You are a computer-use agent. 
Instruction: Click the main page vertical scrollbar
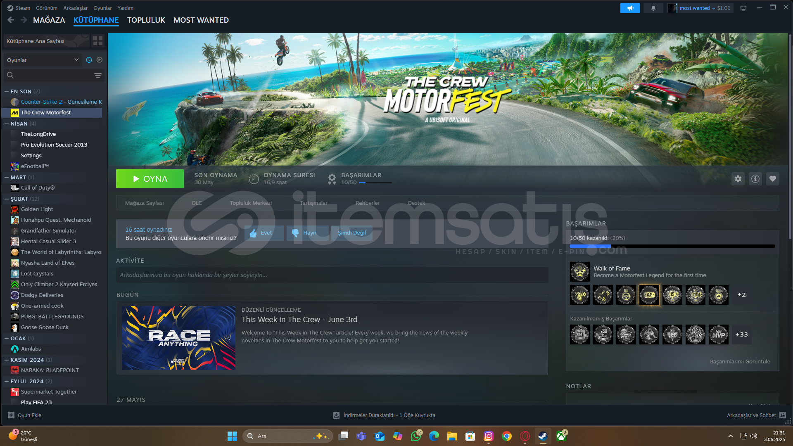pyautogui.click(x=790, y=136)
